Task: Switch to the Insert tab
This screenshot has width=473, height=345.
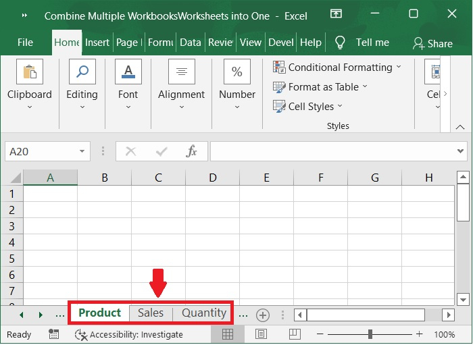Action: (97, 43)
